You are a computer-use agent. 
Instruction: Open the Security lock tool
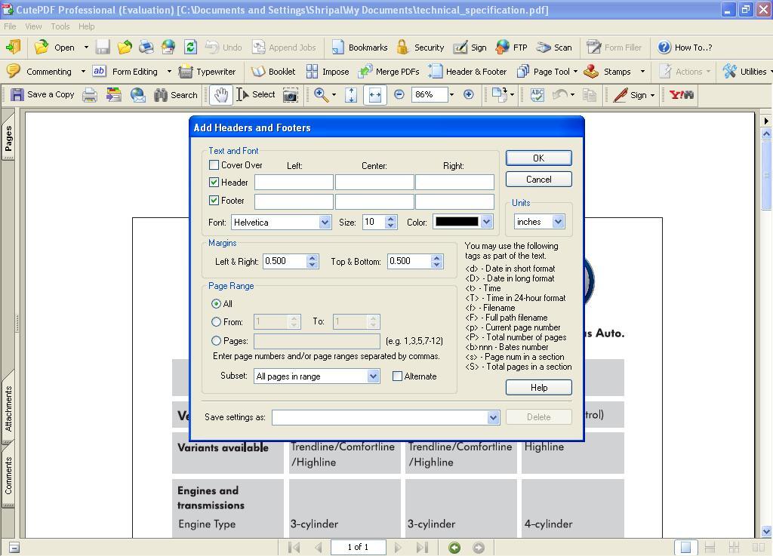(x=402, y=48)
